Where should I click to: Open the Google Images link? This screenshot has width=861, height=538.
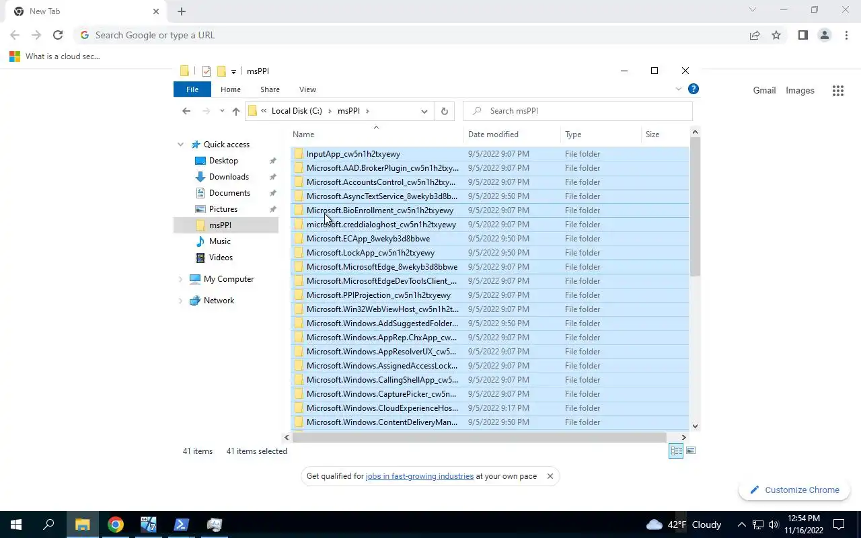[x=800, y=91]
